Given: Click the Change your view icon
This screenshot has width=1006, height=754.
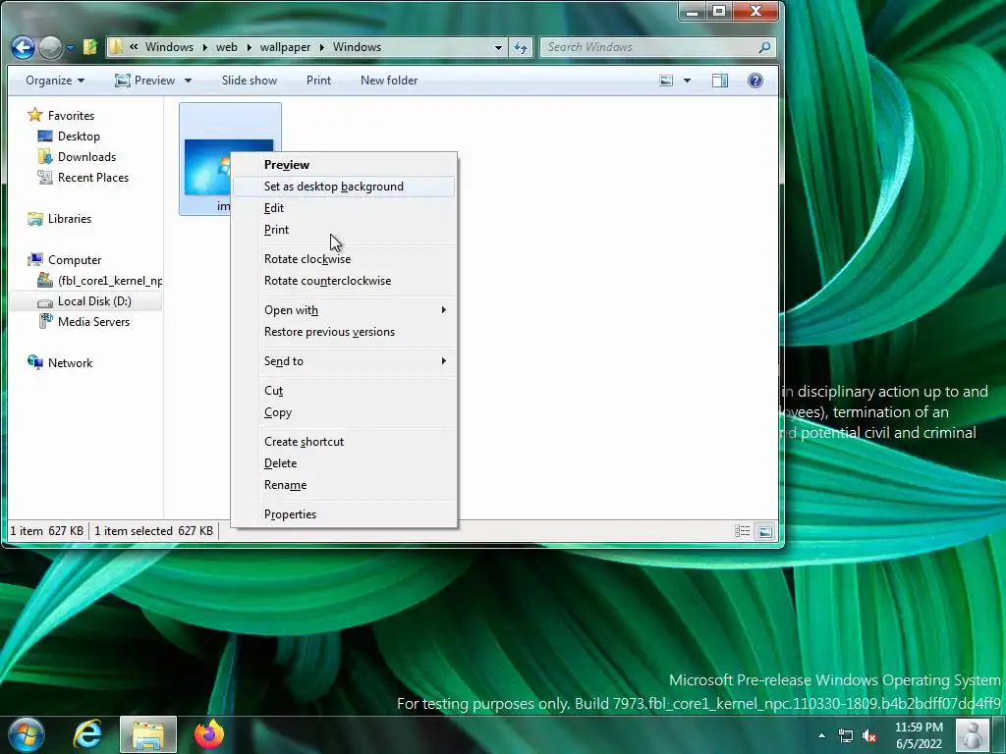Looking at the screenshot, I should click(x=667, y=81).
